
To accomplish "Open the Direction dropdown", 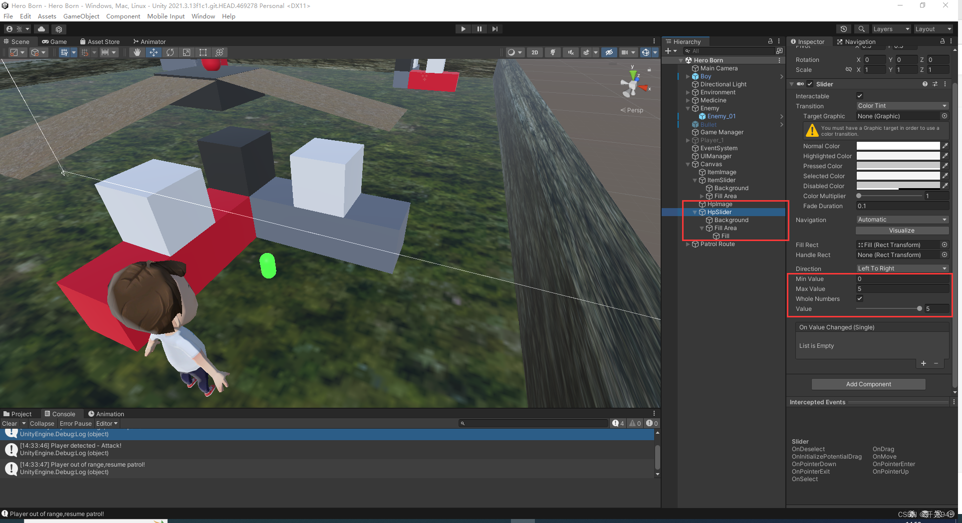I will click(902, 268).
